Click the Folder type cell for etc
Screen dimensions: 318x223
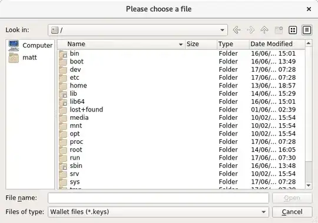pyautogui.click(x=228, y=77)
